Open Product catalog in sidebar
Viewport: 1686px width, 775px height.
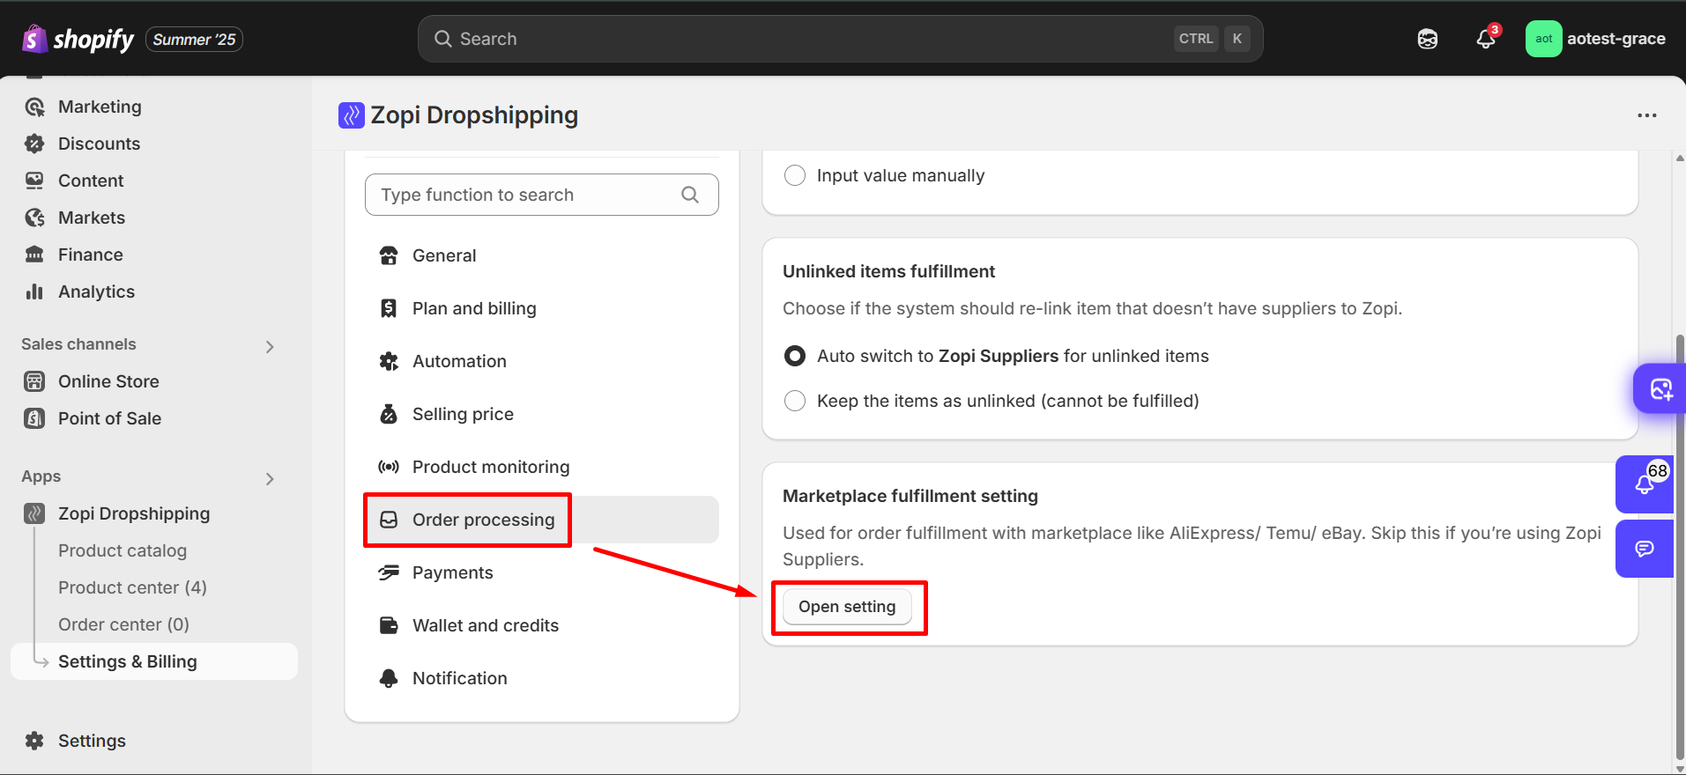tap(123, 550)
